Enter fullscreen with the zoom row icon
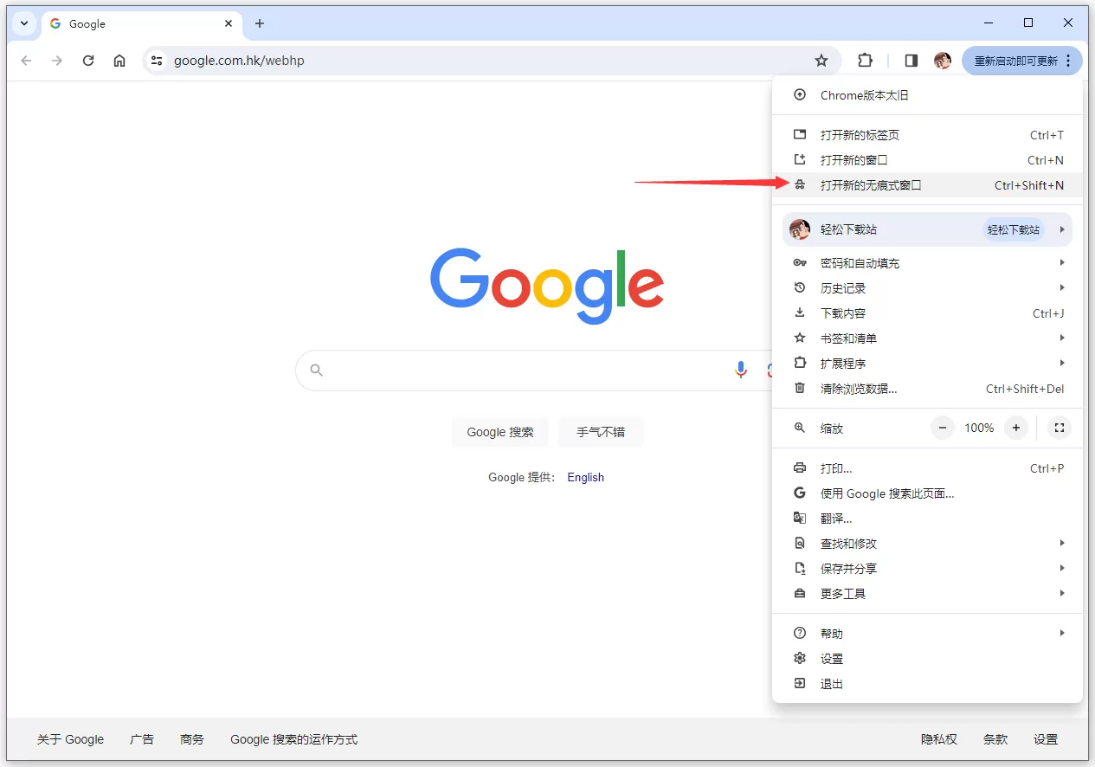The width and height of the screenshot is (1095, 767). tap(1060, 428)
